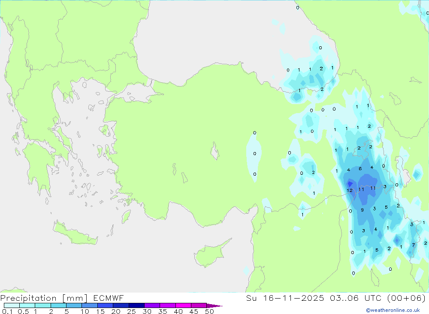Screen dimensions: 429x314
Task: Click the '35' legend scale label
Action: (163, 311)
